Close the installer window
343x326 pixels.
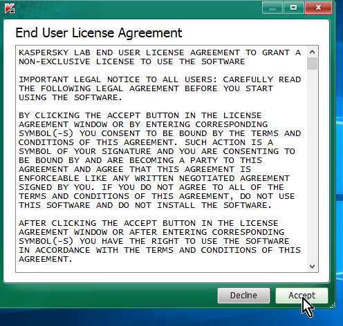click(318, 8)
